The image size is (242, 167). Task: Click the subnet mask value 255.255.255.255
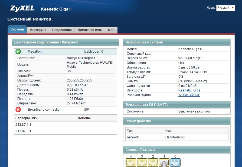[79, 80]
